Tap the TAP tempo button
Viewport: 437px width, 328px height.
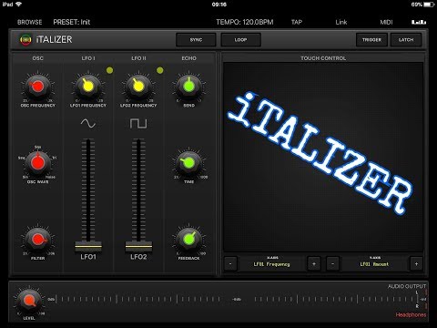(297, 22)
